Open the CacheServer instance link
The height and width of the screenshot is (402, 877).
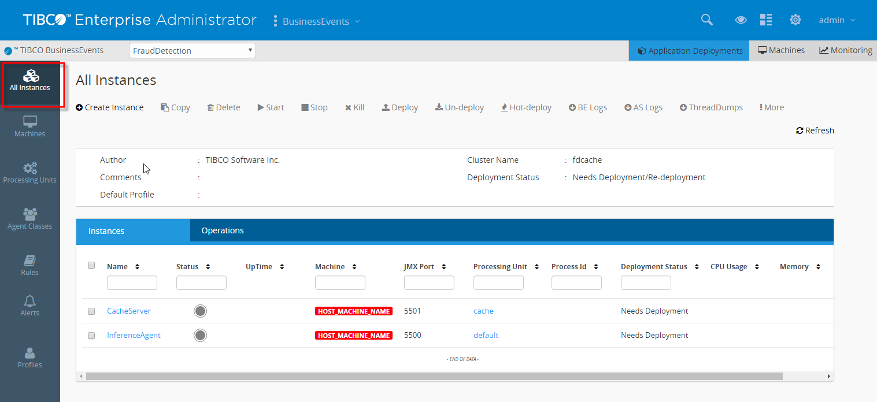[x=129, y=311]
